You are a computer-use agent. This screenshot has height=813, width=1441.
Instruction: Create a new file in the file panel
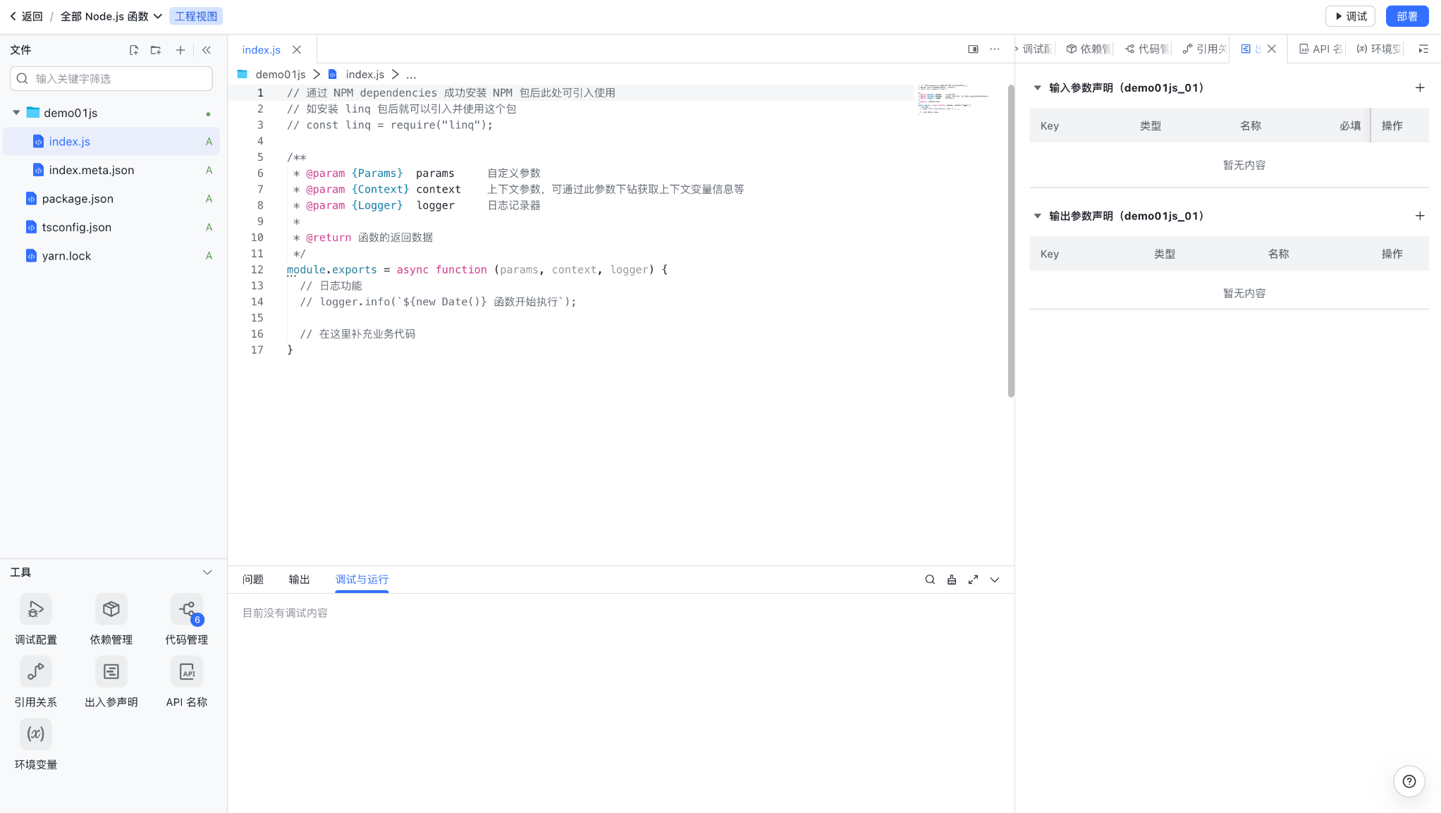pyautogui.click(x=134, y=50)
